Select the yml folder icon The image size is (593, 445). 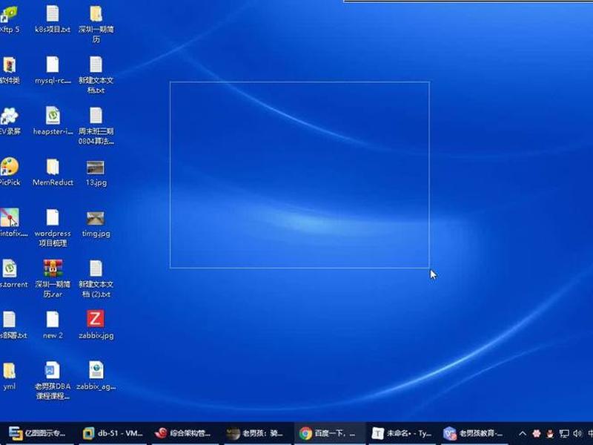pos(9,370)
